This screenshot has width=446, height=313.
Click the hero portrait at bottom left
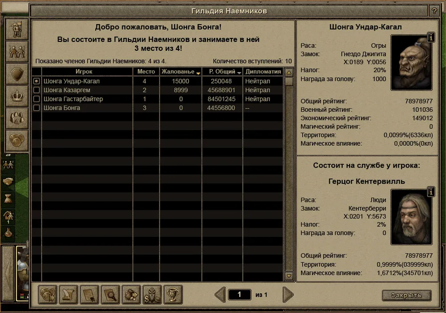pos(23,273)
